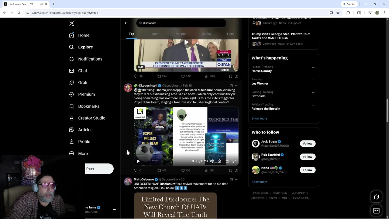Screen dimensions: 389x219
Task: Mute the LogosIntell video
Action: pyautogui.click(x=212, y=161)
